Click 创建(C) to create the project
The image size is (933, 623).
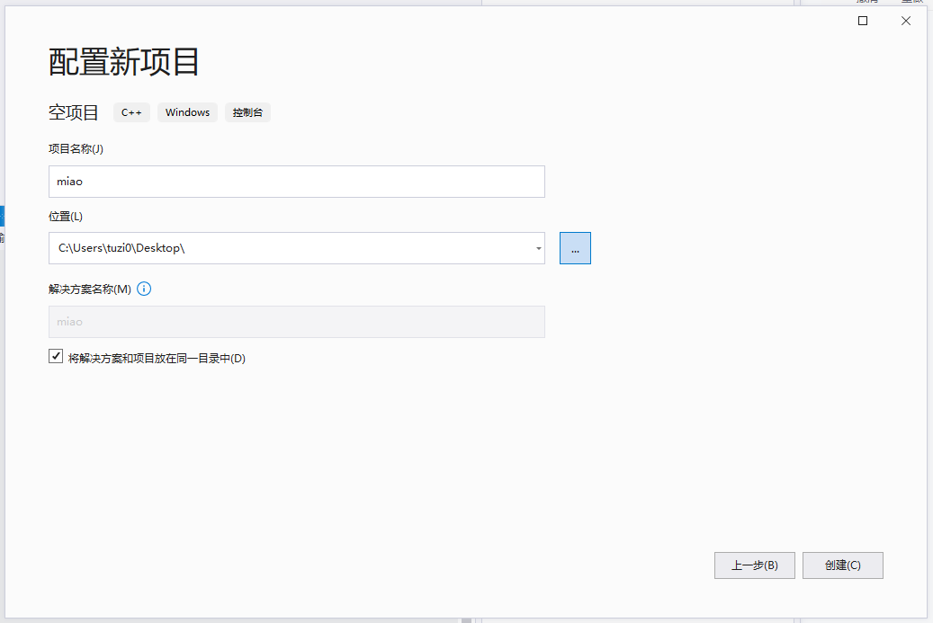pos(842,565)
